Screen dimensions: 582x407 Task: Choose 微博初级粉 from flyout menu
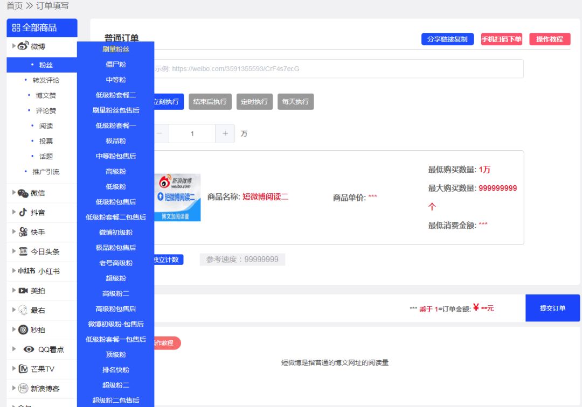pyautogui.click(x=116, y=233)
